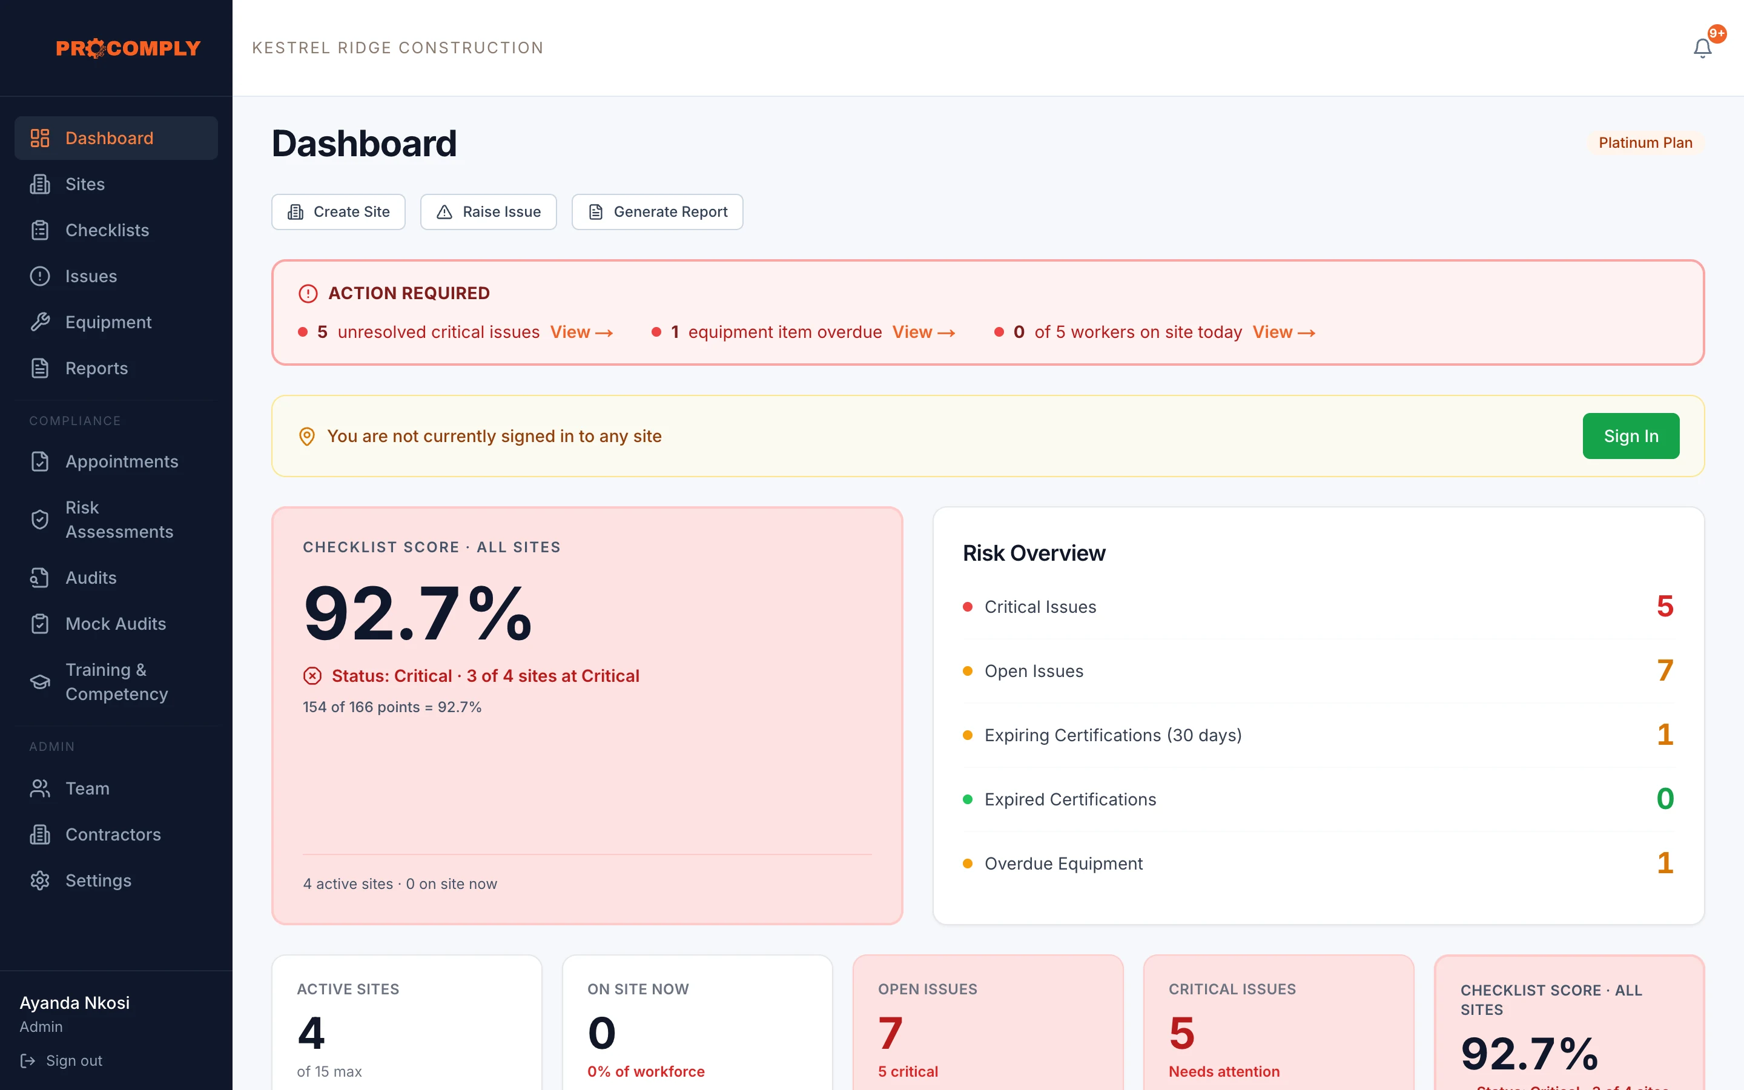The height and width of the screenshot is (1090, 1744).
Task: Open the notifications bell icon
Action: pyautogui.click(x=1702, y=48)
